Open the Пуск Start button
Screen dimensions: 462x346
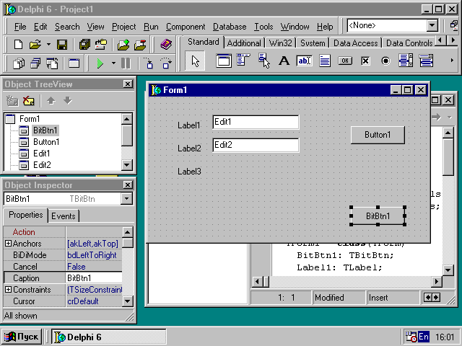(22, 337)
